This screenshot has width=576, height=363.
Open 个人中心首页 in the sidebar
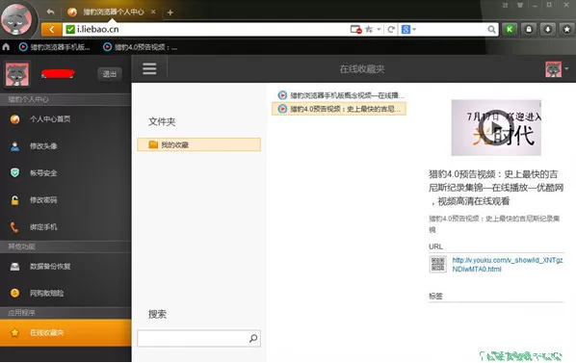click(x=65, y=119)
